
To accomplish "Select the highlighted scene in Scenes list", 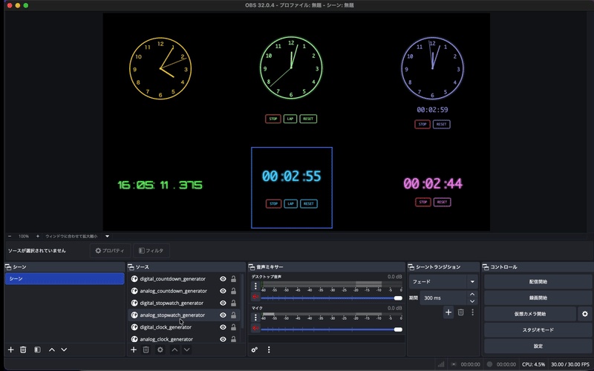I will coord(65,279).
